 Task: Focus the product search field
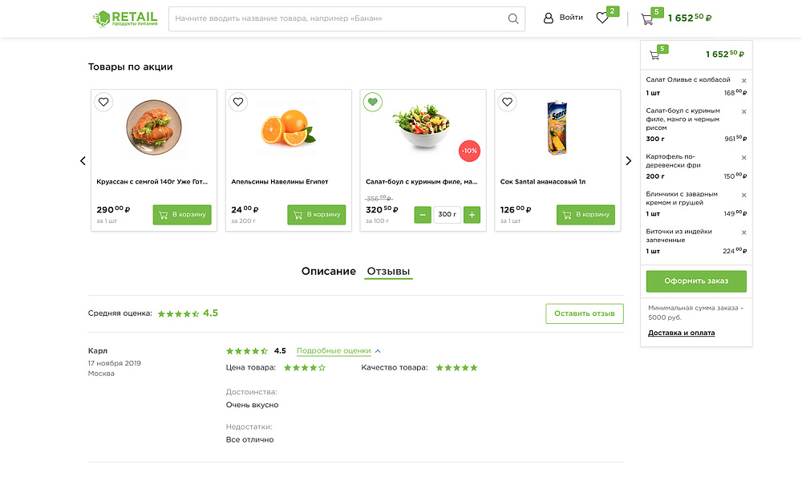coord(337,18)
